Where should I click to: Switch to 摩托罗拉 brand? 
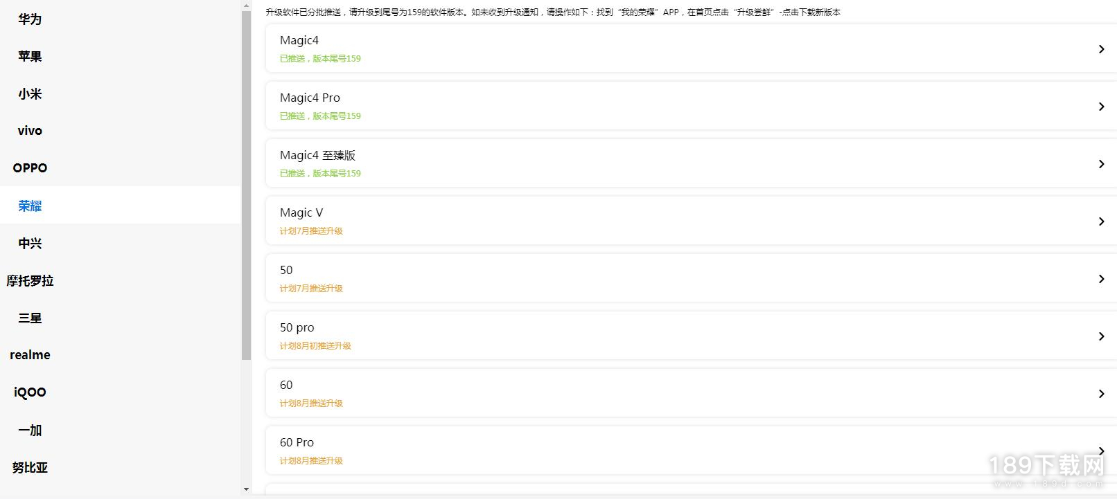pyautogui.click(x=30, y=280)
